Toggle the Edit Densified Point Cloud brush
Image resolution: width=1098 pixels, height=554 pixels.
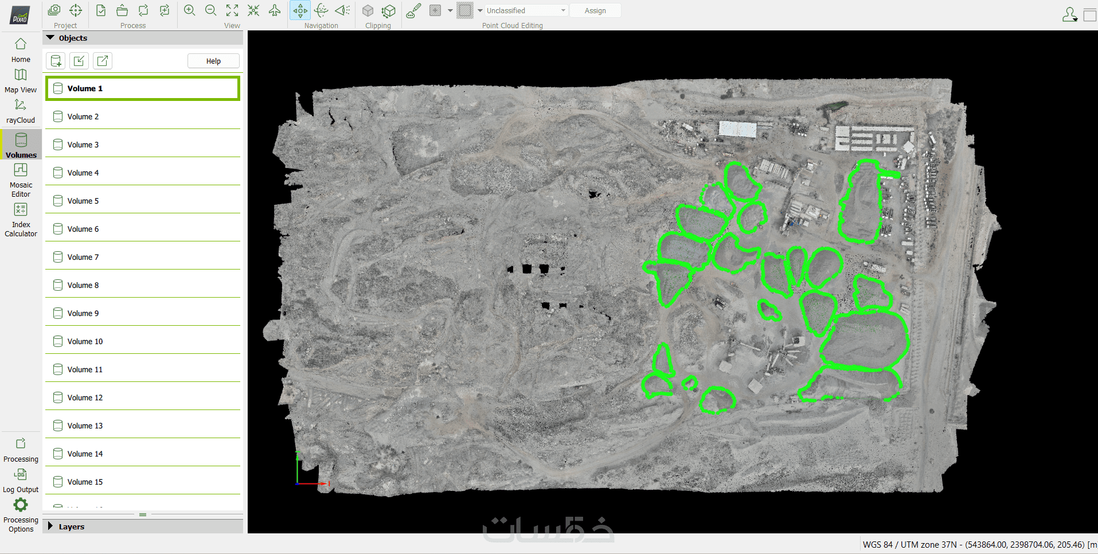click(x=413, y=10)
